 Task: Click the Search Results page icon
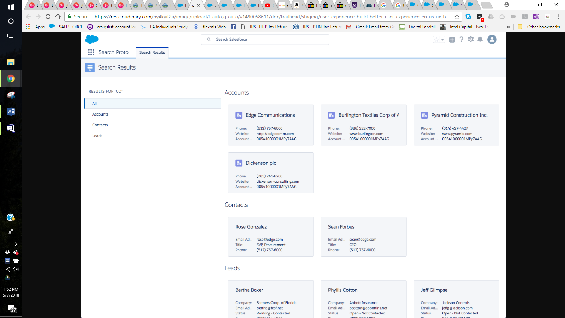pyautogui.click(x=90, y=67)
